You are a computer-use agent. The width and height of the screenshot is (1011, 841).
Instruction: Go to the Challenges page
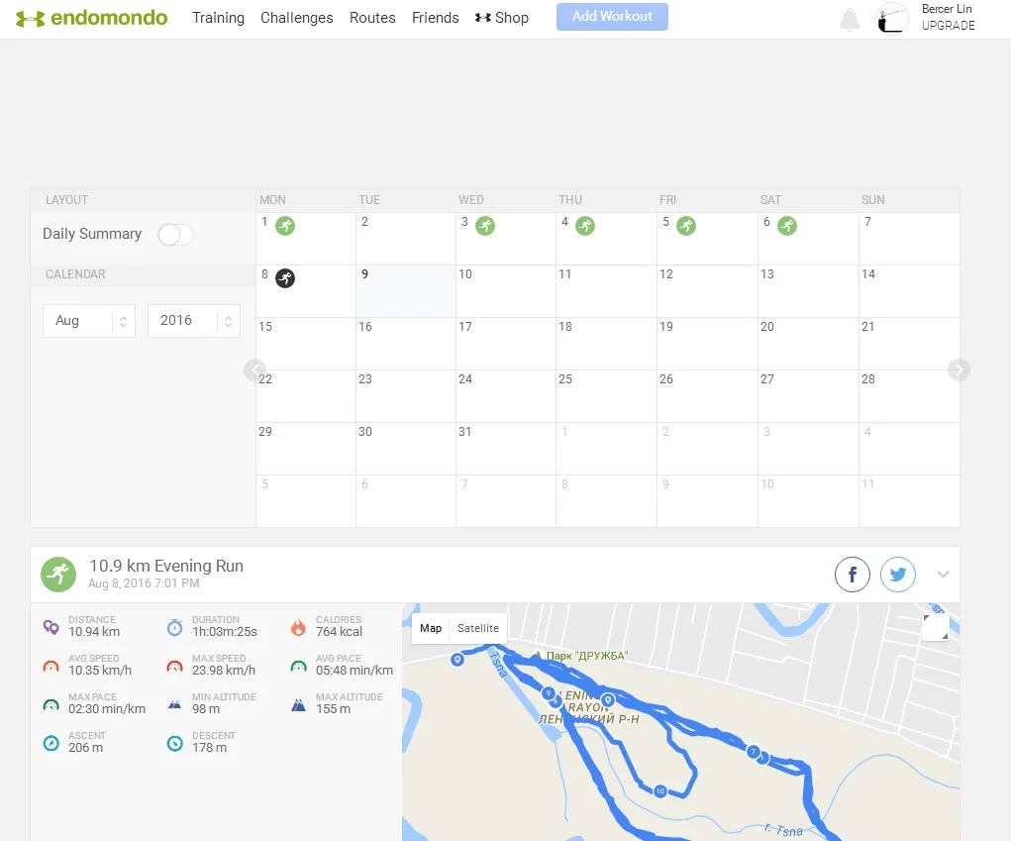(297, 18)
